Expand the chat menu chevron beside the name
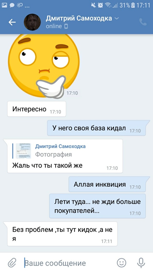The height and width of the screenshot is (273, 153). pos(117,18)
